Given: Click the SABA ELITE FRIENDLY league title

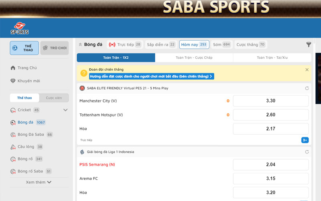Looking at the screenshot, I should tap(128, 88).
